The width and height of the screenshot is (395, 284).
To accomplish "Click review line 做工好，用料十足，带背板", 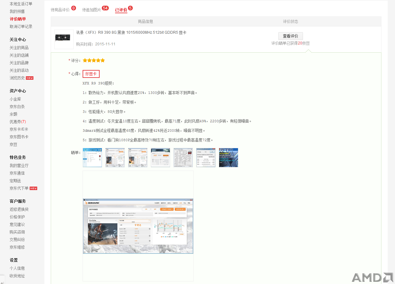I will pos(109,102).
